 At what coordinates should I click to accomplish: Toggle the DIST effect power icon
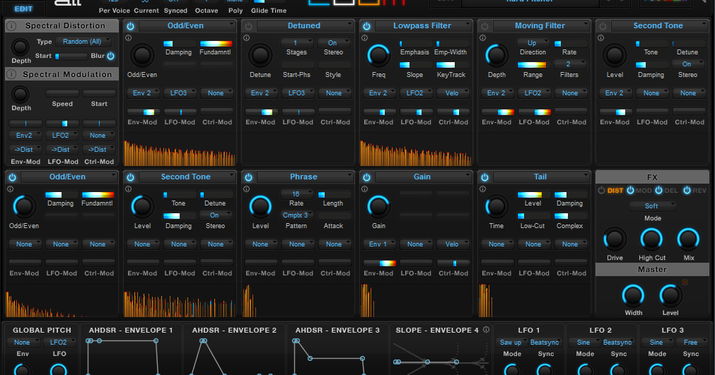(x=601, y=190)
